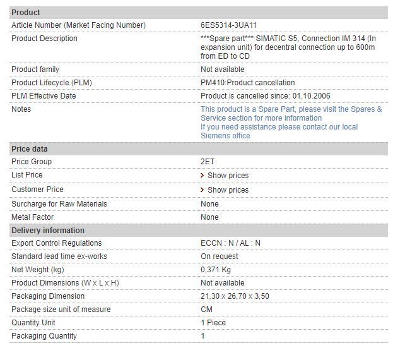The width and height of the screenshot is (405, 343).
Task: Click the net weight value 0,371 Kg
Action: 216,270
